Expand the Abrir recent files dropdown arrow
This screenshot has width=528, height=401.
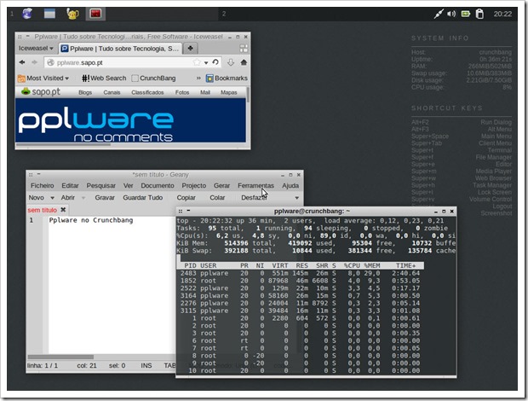click(x=83, y=198)
